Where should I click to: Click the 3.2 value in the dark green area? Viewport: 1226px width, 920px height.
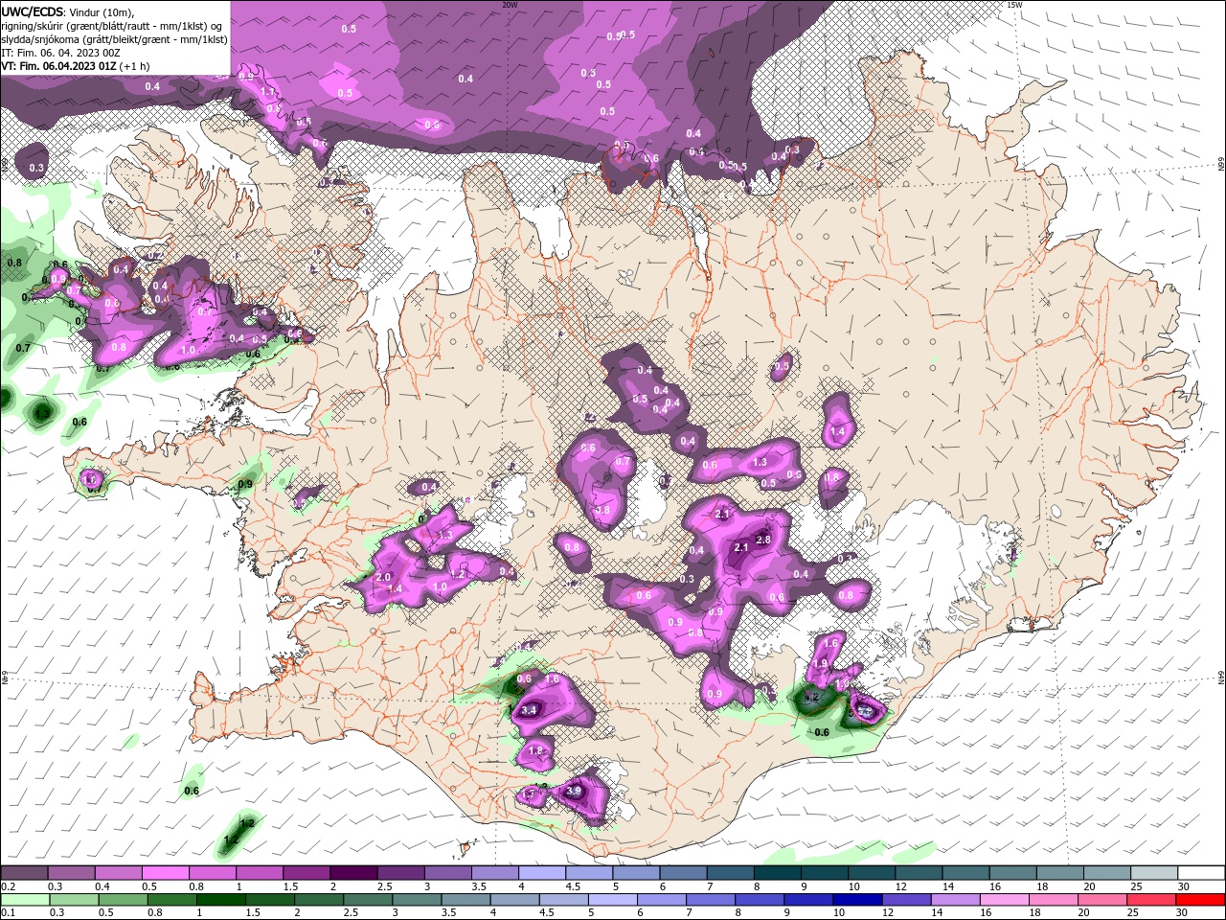tap(812, 698)
